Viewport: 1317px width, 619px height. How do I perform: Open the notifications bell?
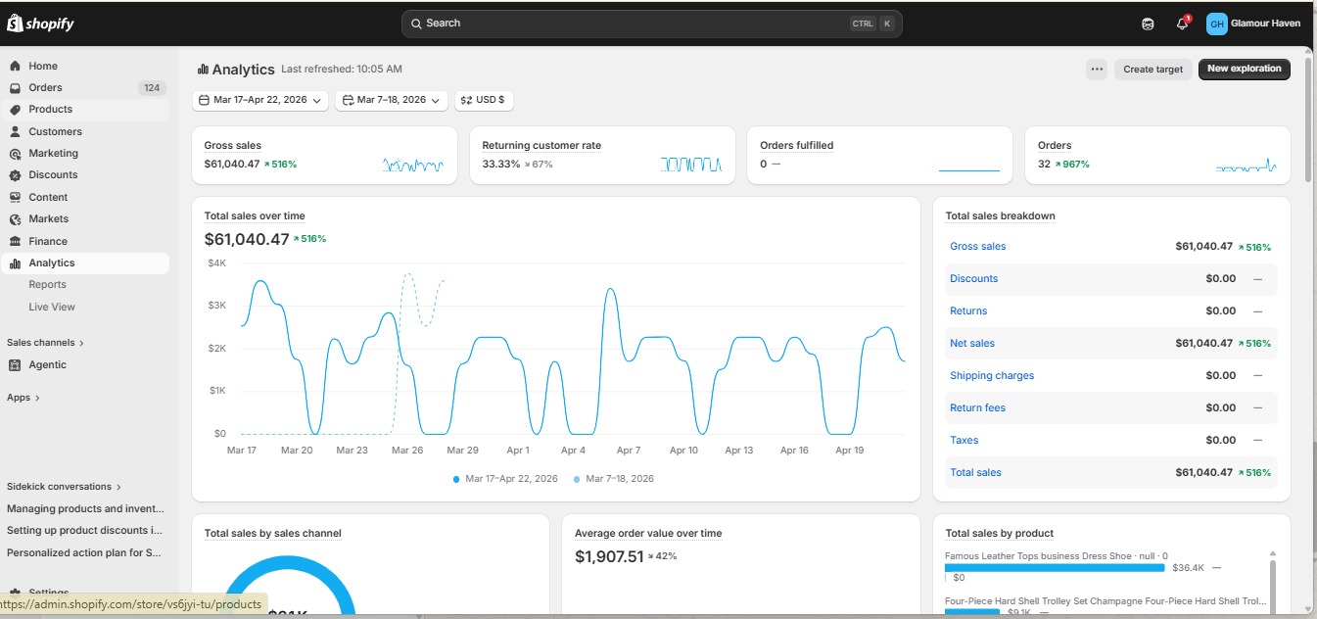(1182, 24)
